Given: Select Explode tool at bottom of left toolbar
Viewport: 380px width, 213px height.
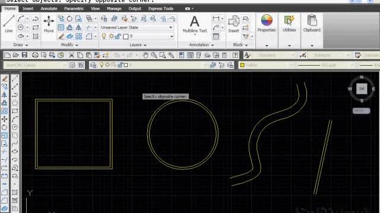Looking at the screenshot, I should pyautogui.click(x=4, y=209).
